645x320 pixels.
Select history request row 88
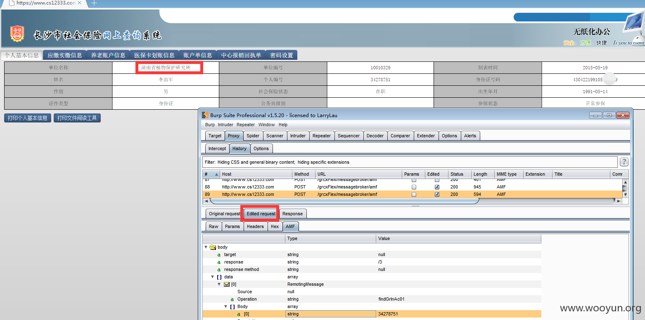412,187
